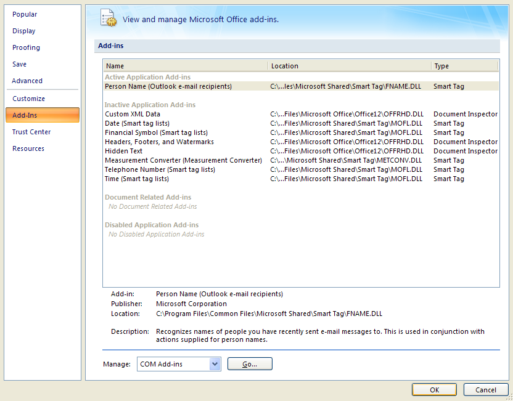Image resolution: width=513 pixels, height=401 pixels.
Task: Click the Cancel button
Action: 485,390
